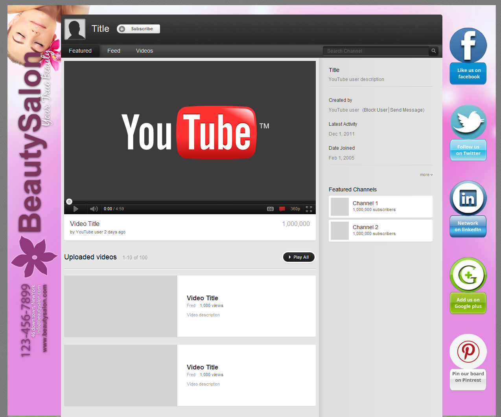This screenshot has height=417, width=501.
Task: Toggle closed captions with the CC button
Action: tap(270, 209)
